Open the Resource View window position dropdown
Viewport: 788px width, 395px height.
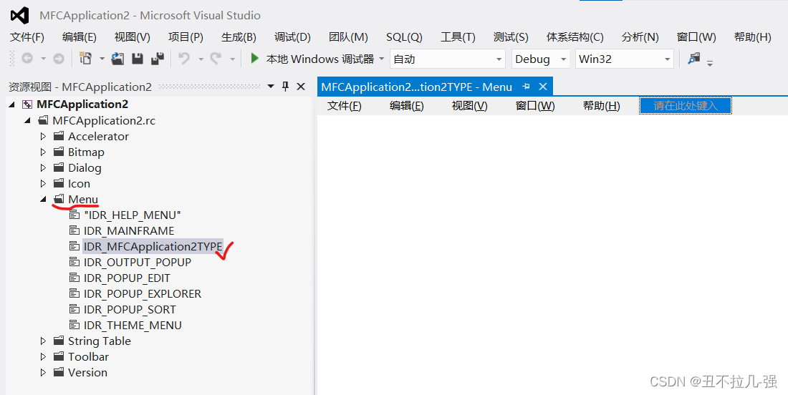(x=271, y=87)
